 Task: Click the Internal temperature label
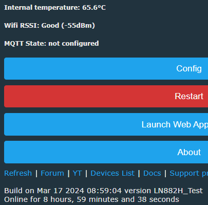(x=42, y=8)
